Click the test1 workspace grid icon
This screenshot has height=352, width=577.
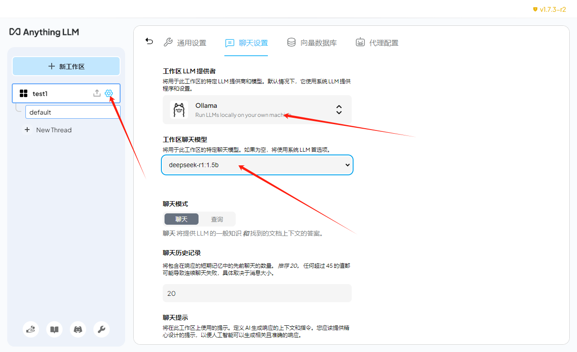click(24, 94)
